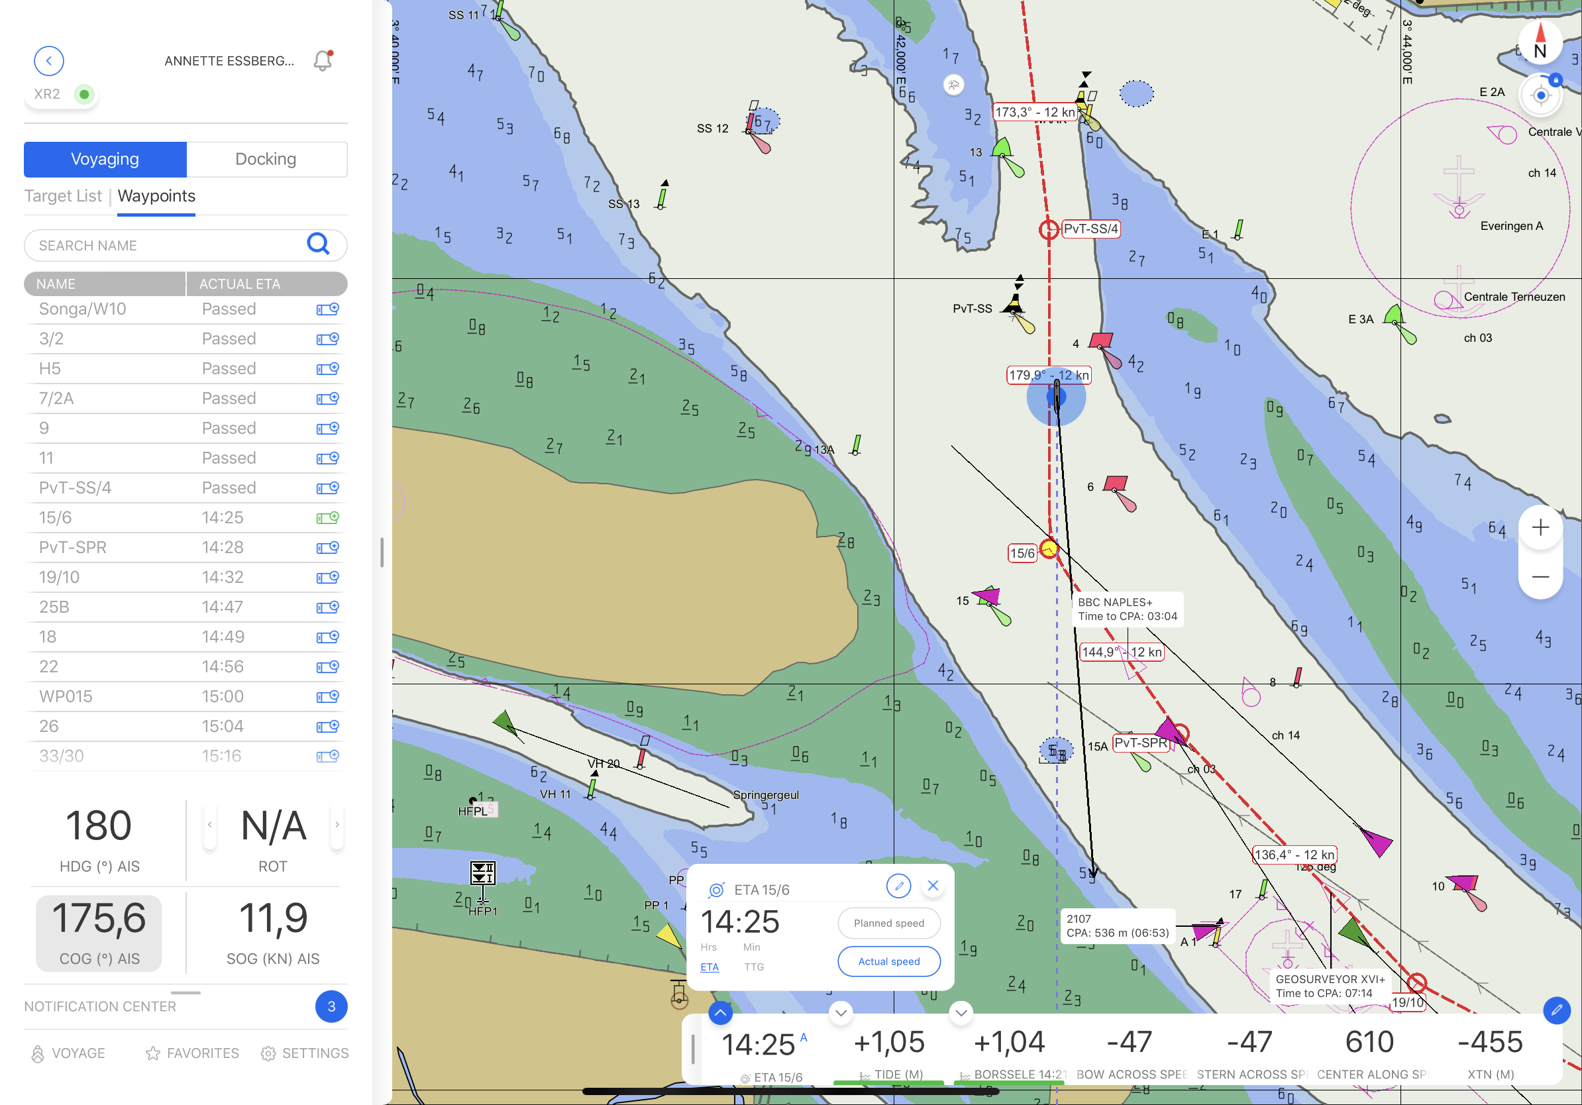Open the notification bell
Image resolution: width=1582 pixels, height=1105 pixels.
tap(323, 61)
